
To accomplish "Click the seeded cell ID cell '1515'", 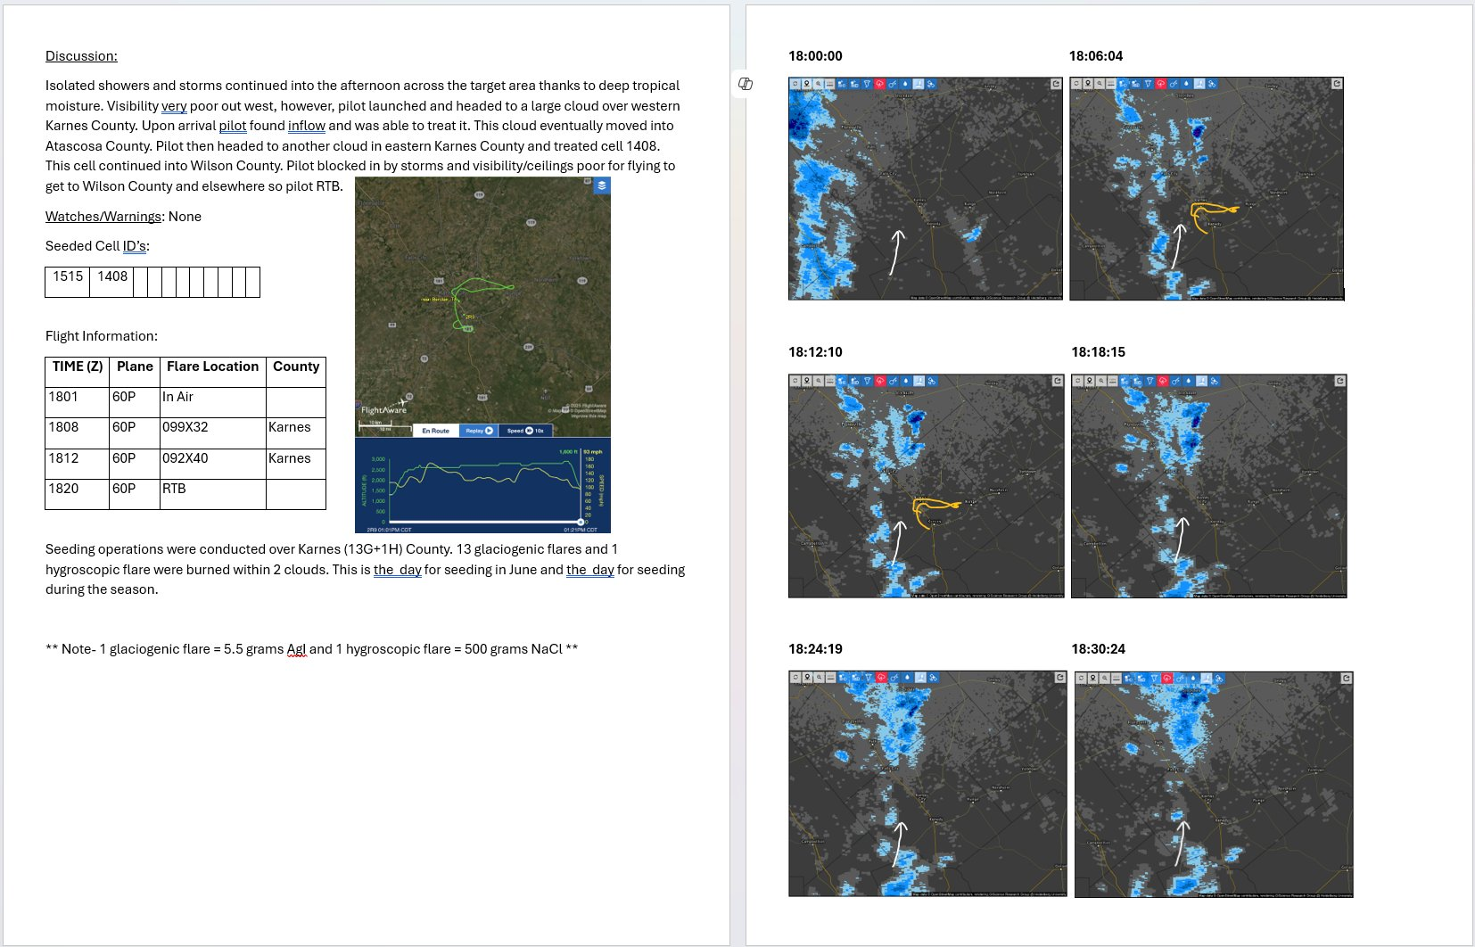I will [x=68, y=282].
